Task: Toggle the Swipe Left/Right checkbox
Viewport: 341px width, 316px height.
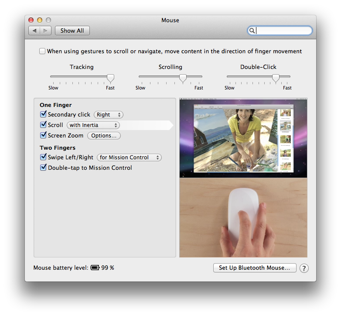Action: pyautogui.click(x=43, y=157)
